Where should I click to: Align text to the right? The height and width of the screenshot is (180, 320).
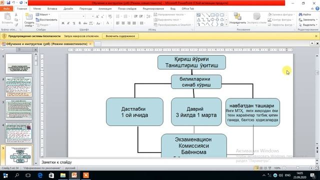(129, 23)
